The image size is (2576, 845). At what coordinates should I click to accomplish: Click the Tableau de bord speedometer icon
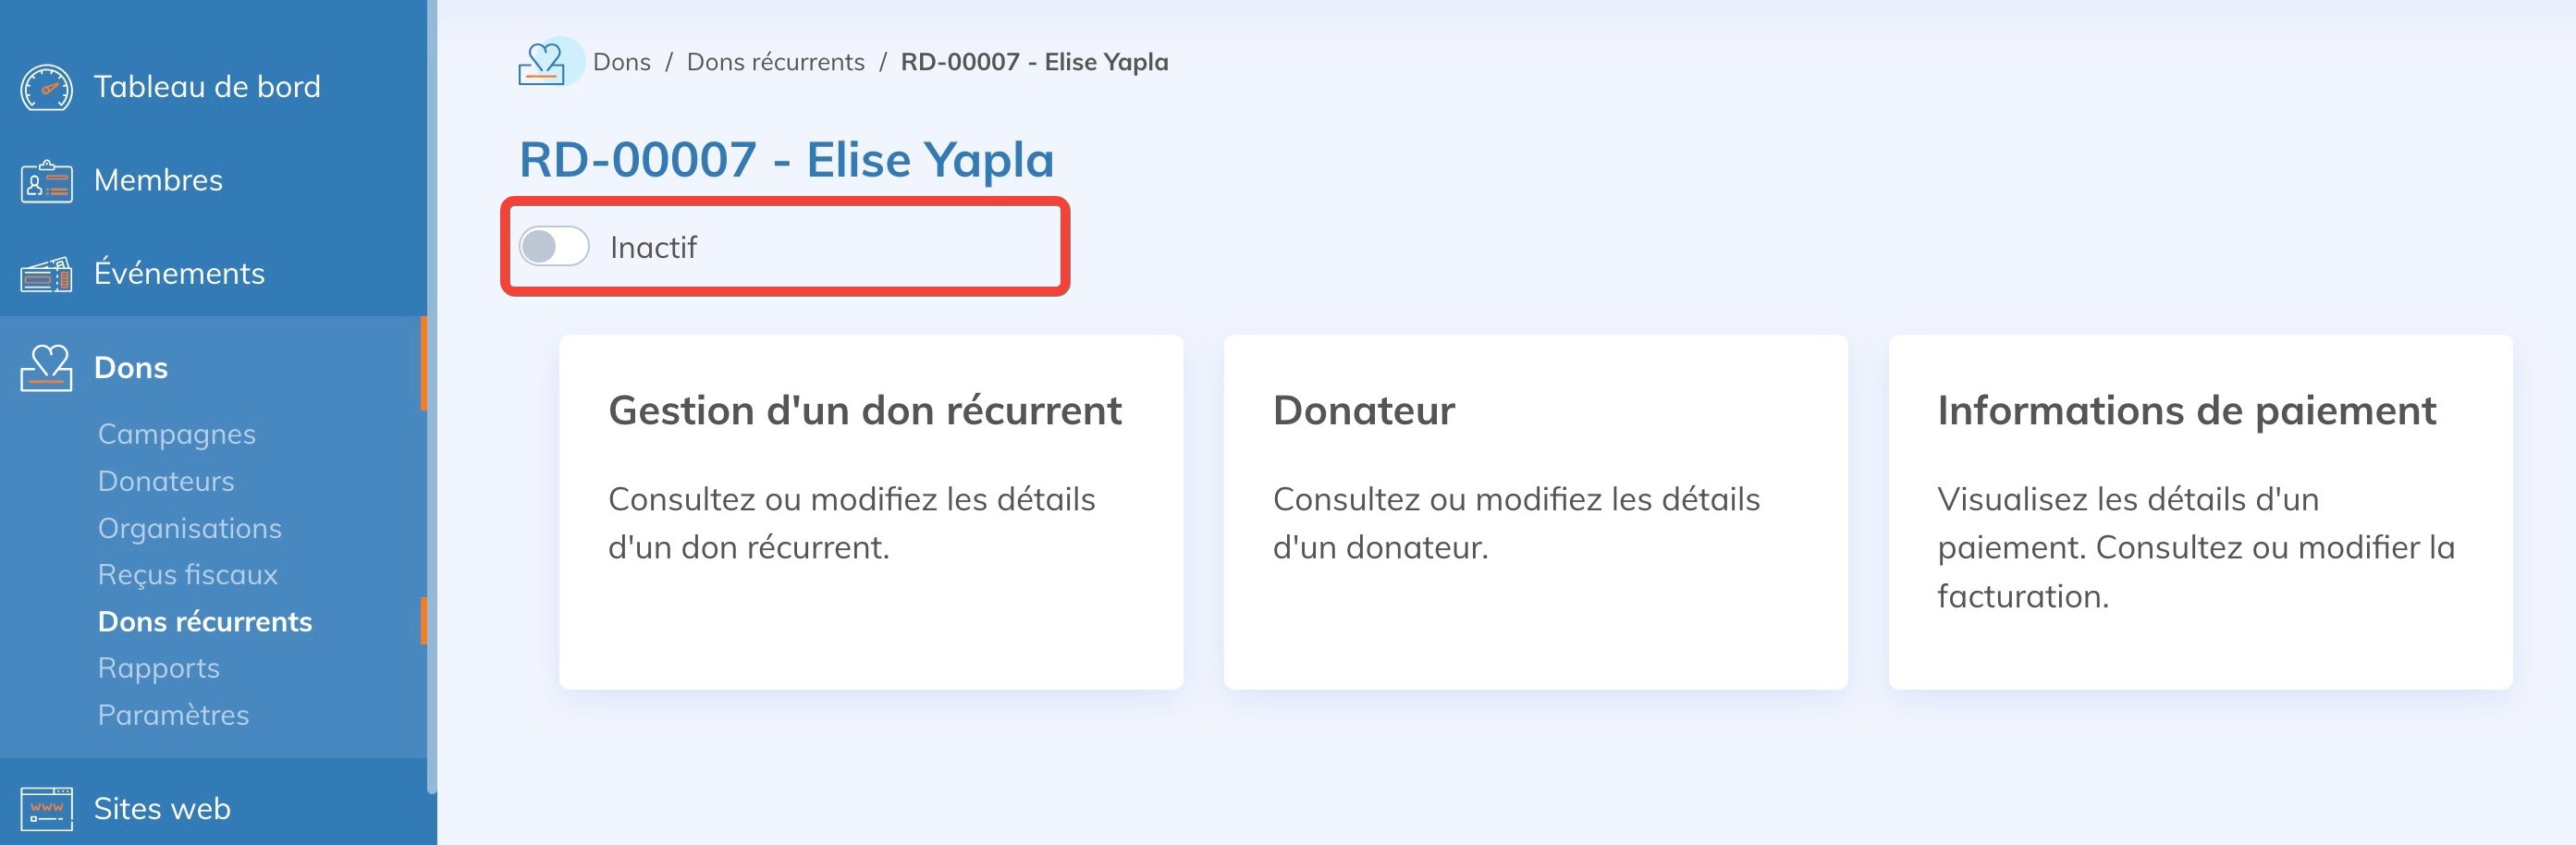click(46, 88)
